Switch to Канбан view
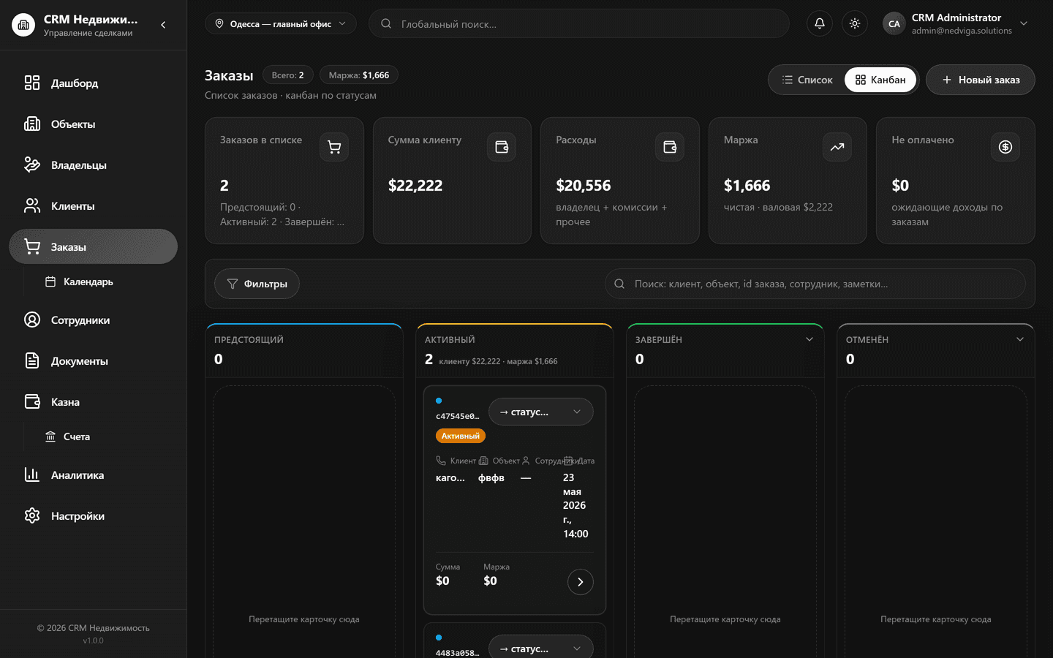Screen dimensions: 1053x658 880,80
